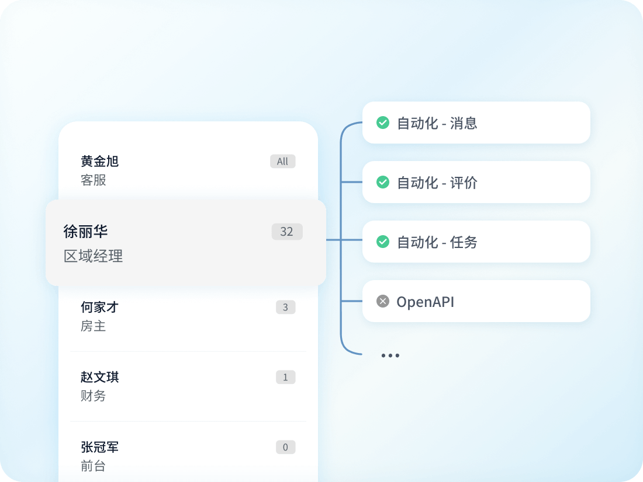The height and width of the screenshot is (482, 643).
Task: Click gray X icon beside OpenAPI
Action: point(383,301)
